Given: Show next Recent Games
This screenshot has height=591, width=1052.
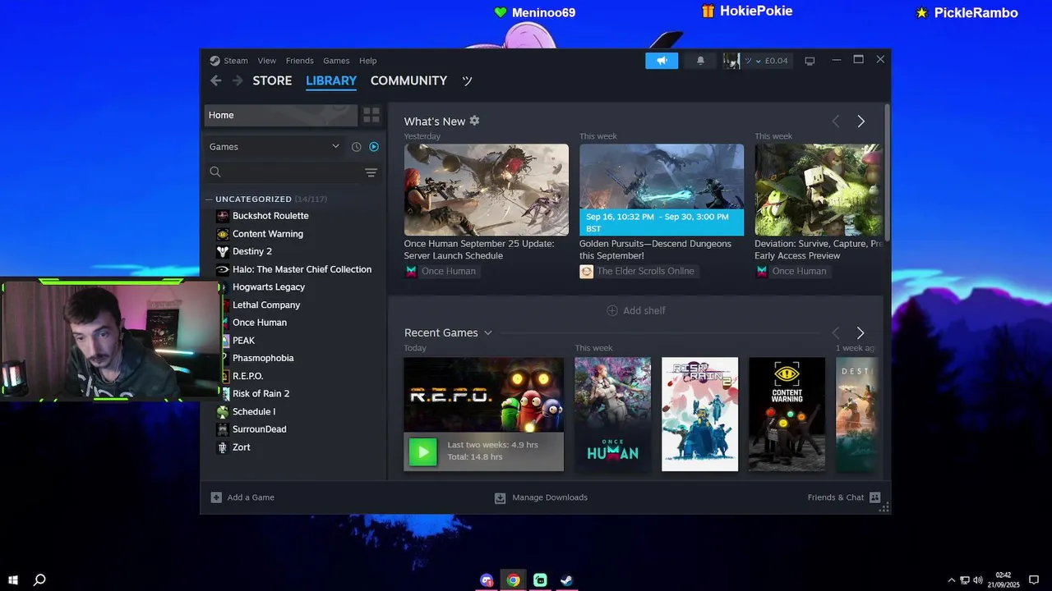Looking at the screenshot, I should [861, 333].
